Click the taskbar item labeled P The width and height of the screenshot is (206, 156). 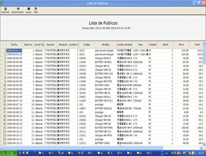click(x=119, y=153)
